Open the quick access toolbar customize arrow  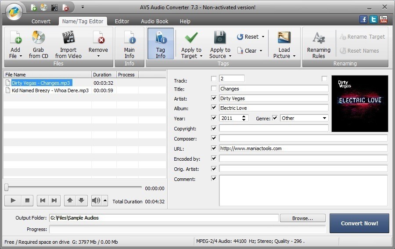(x=83, y=7)
